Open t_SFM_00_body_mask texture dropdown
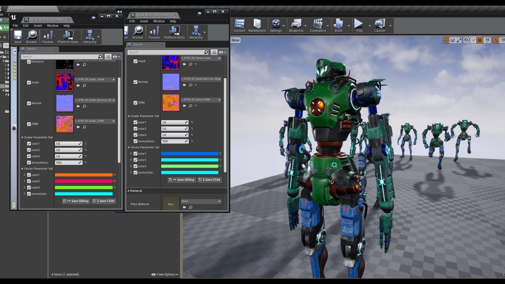The height and width of the screenshot is (284, 505). tap(95, 79)
